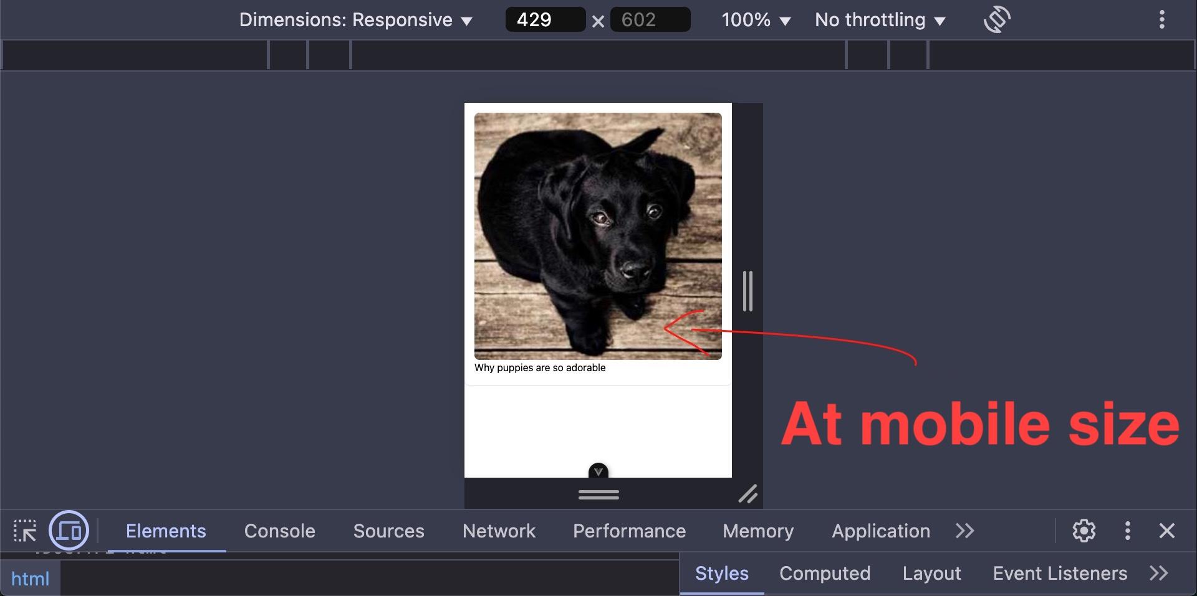The height and width of the screenshot is (596, 1197).
Task: Toggle the device toolbar icon
Action: pyautogui.click(x=69, y=531)
